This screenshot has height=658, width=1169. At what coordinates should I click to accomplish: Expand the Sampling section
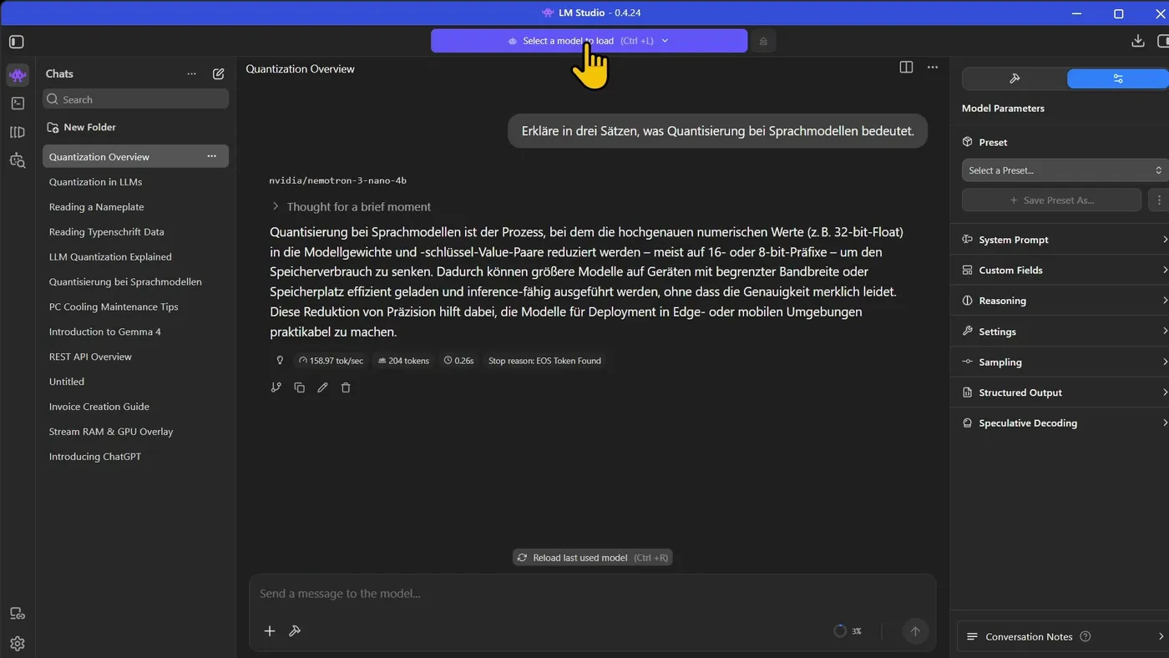coord(1060,362)
